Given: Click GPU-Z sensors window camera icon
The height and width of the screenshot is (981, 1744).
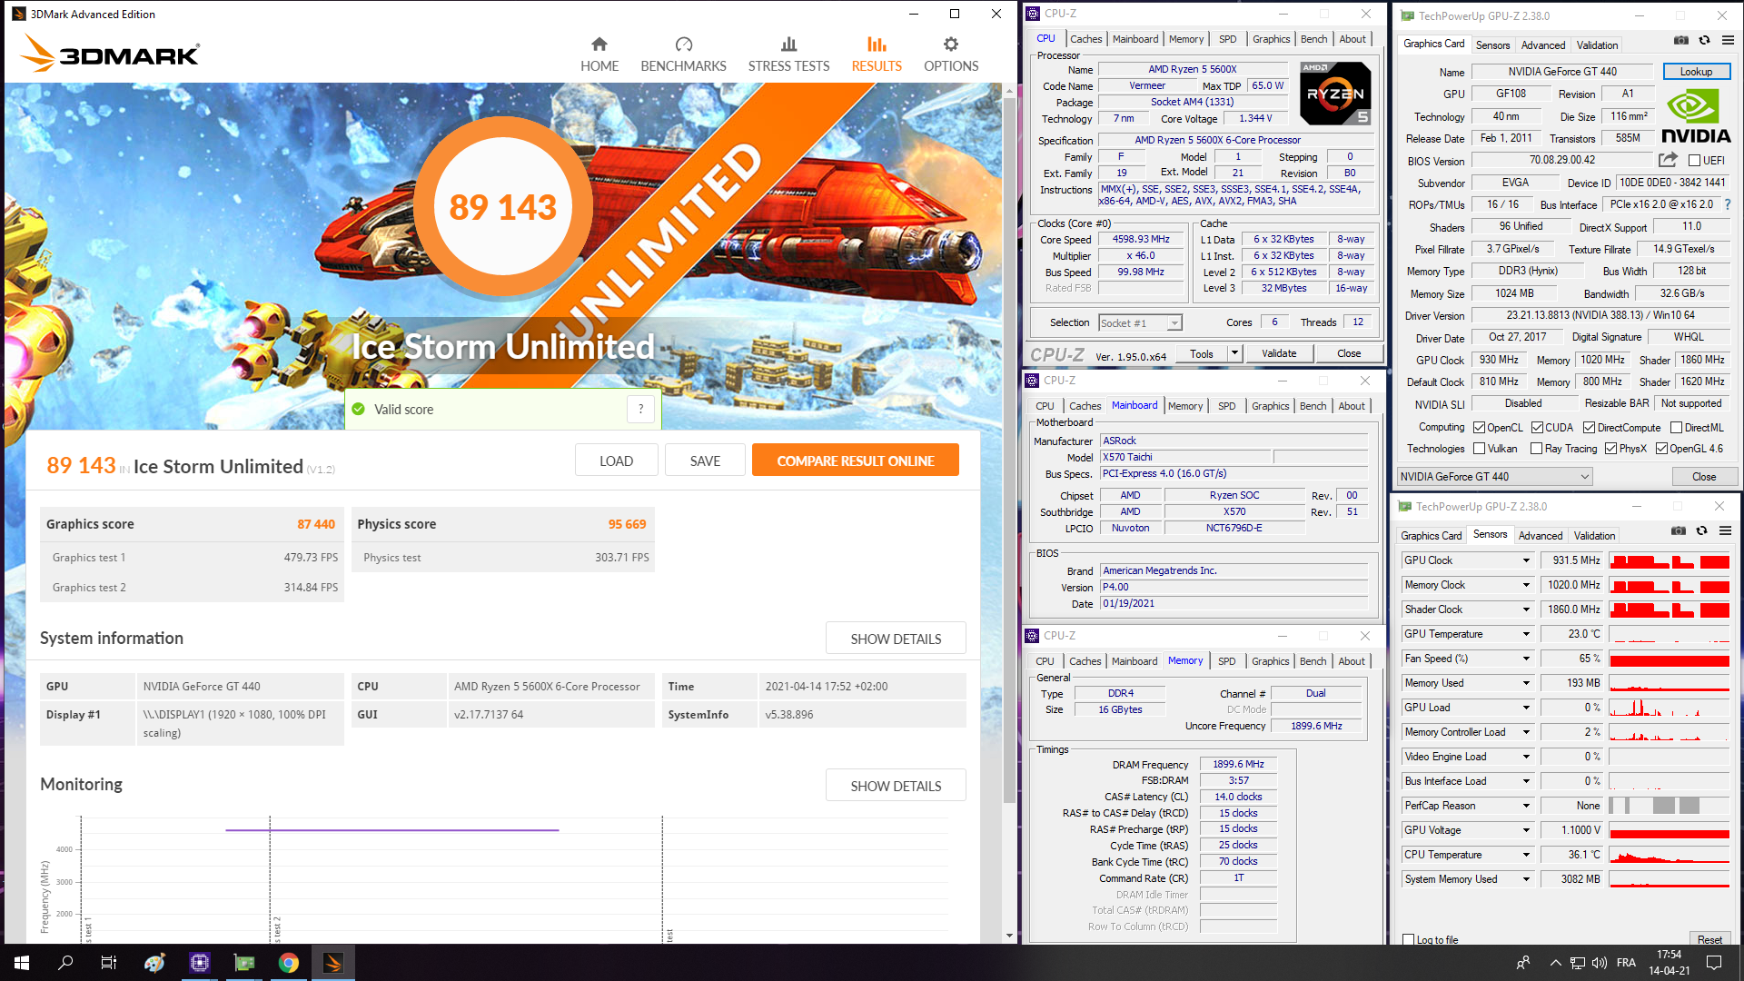Looking at the screenshot, I should click(1679, 530).
